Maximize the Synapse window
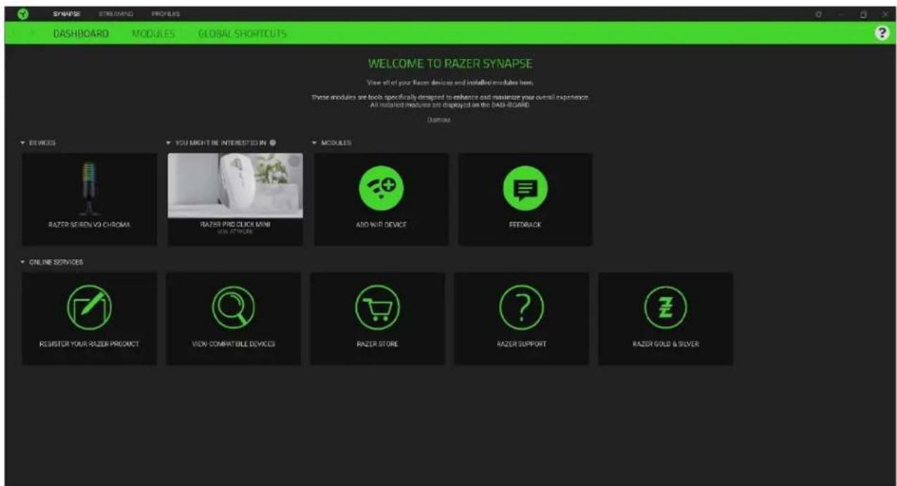 864,14
